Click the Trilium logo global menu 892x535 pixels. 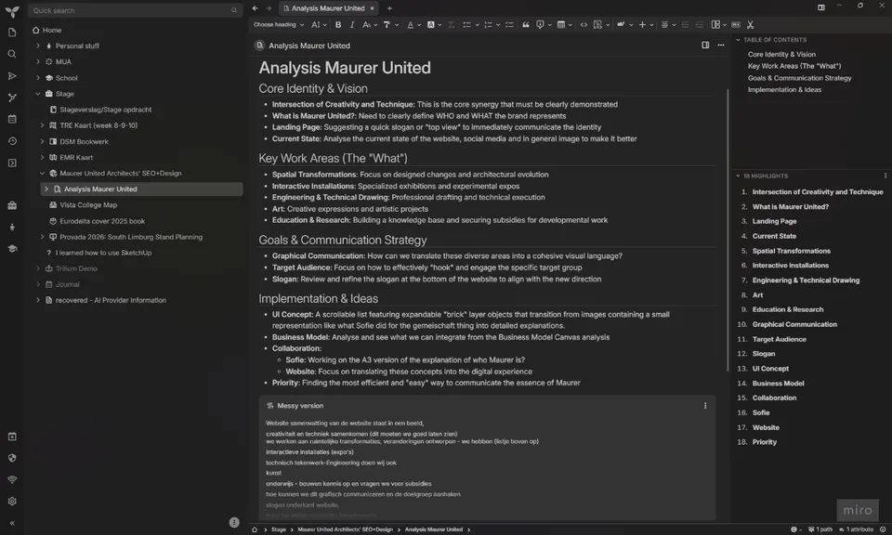pos(12,11)
